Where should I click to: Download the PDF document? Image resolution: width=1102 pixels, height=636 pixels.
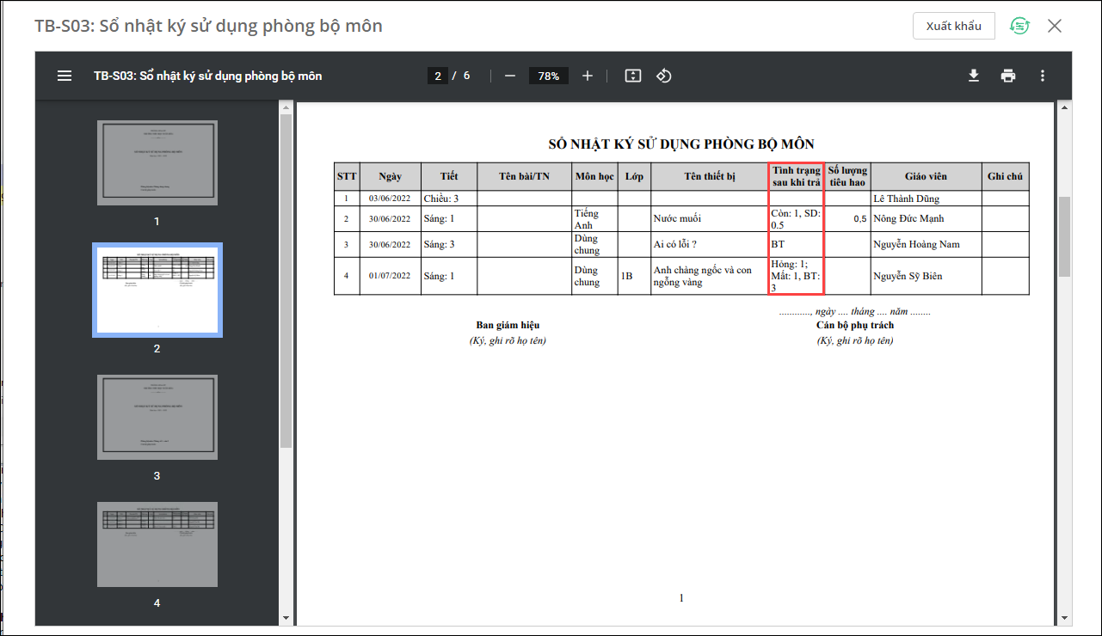pyautogui.click(x=974, y=76)
